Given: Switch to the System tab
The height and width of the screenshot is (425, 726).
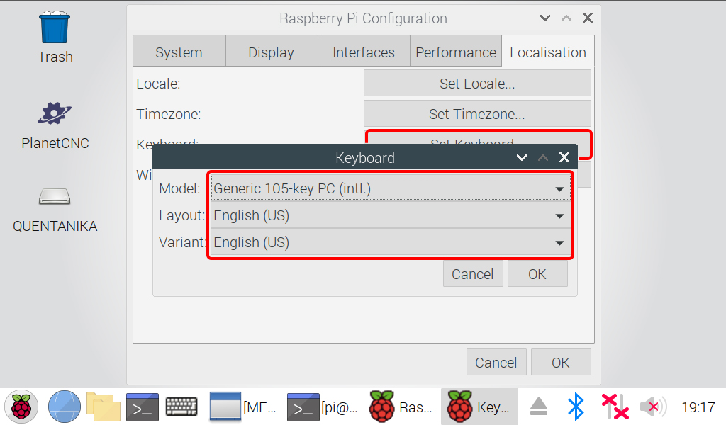Looking at the screenshot, I should (x=179, y=52).
